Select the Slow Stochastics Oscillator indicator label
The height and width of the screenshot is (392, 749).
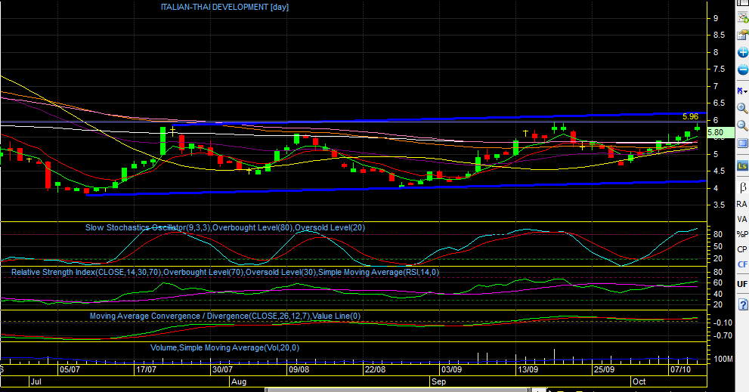point(225,227)
